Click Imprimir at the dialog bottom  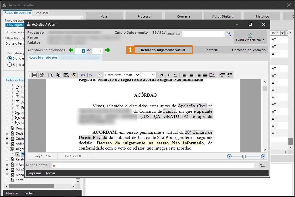(35, 173)
